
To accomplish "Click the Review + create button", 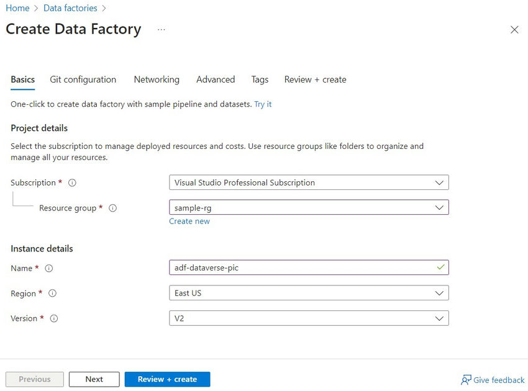I will (167, 379).
